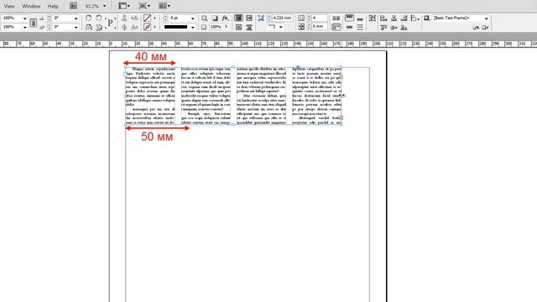Screen dimensions: 537x302
Task: Click the fill color swatch
Action: 148,18
